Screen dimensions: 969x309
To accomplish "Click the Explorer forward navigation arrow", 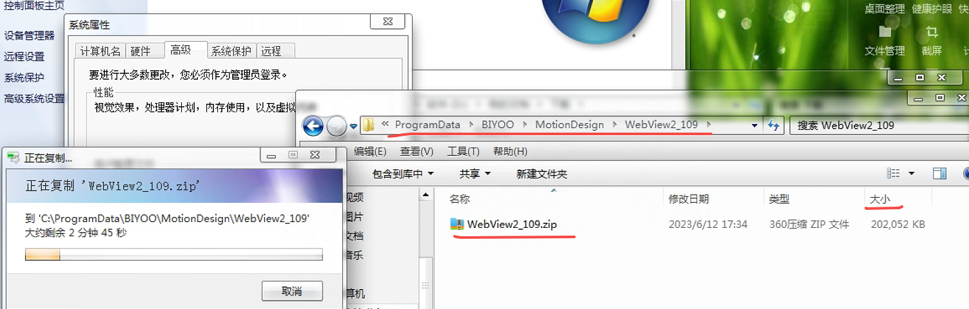I will tap(337, 126).
